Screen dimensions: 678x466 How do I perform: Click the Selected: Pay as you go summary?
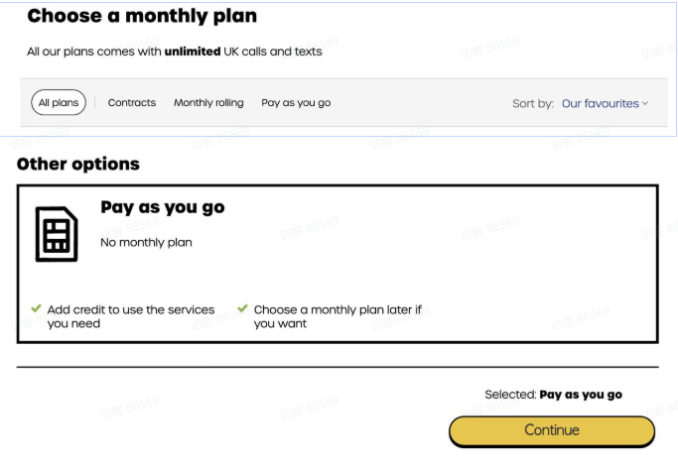click(553, 395)
